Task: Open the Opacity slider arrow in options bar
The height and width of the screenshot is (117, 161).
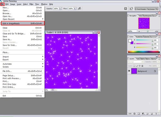Action: (60, 9)
